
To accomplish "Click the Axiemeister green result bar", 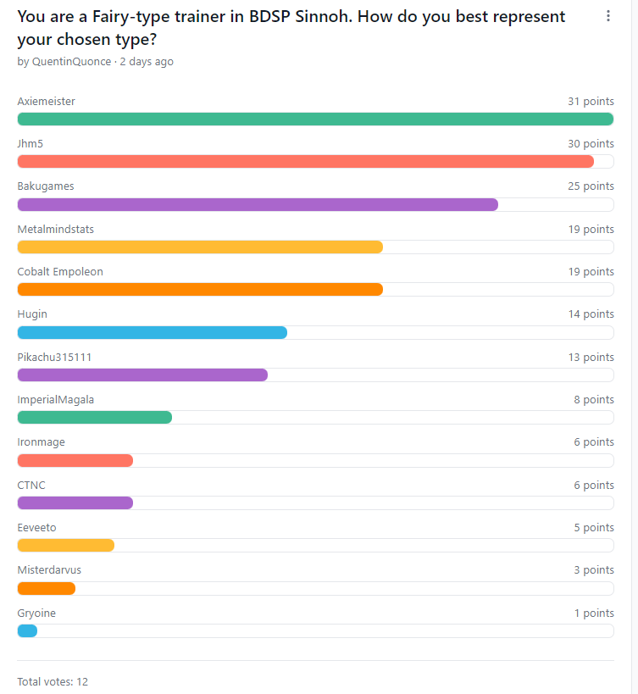I will click(x=315, y=119).
